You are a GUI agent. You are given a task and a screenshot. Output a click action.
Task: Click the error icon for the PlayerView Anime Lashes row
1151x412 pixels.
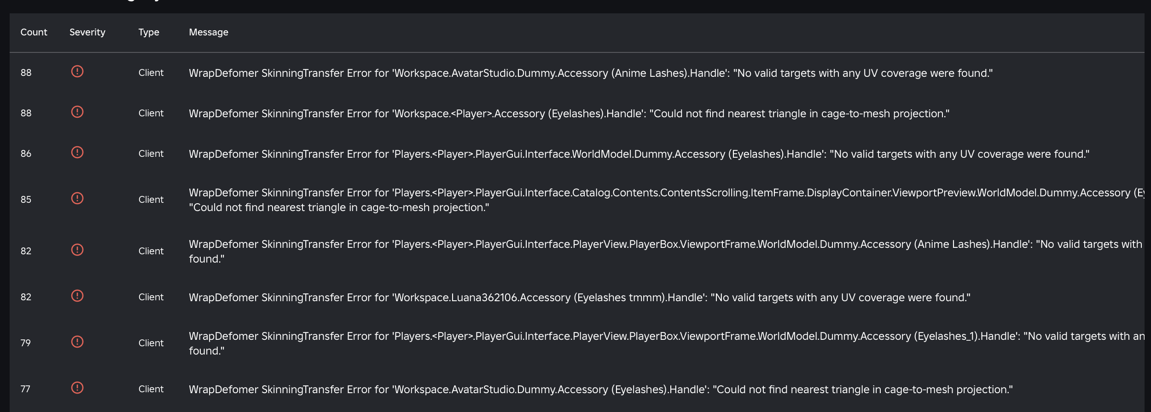point(77,250)
